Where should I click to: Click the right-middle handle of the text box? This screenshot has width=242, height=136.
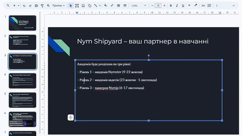tap(222, 90)
